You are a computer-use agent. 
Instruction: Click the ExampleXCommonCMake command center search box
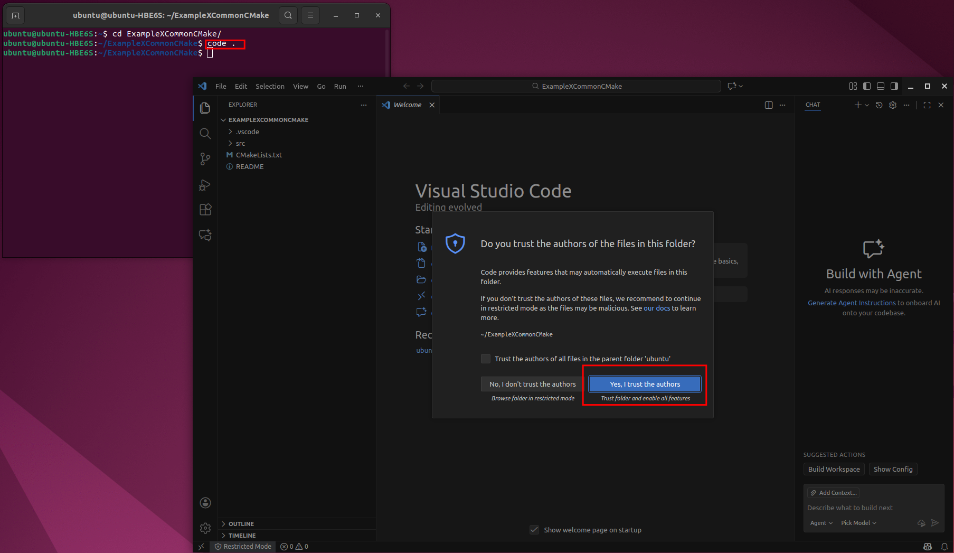[576, 86]
